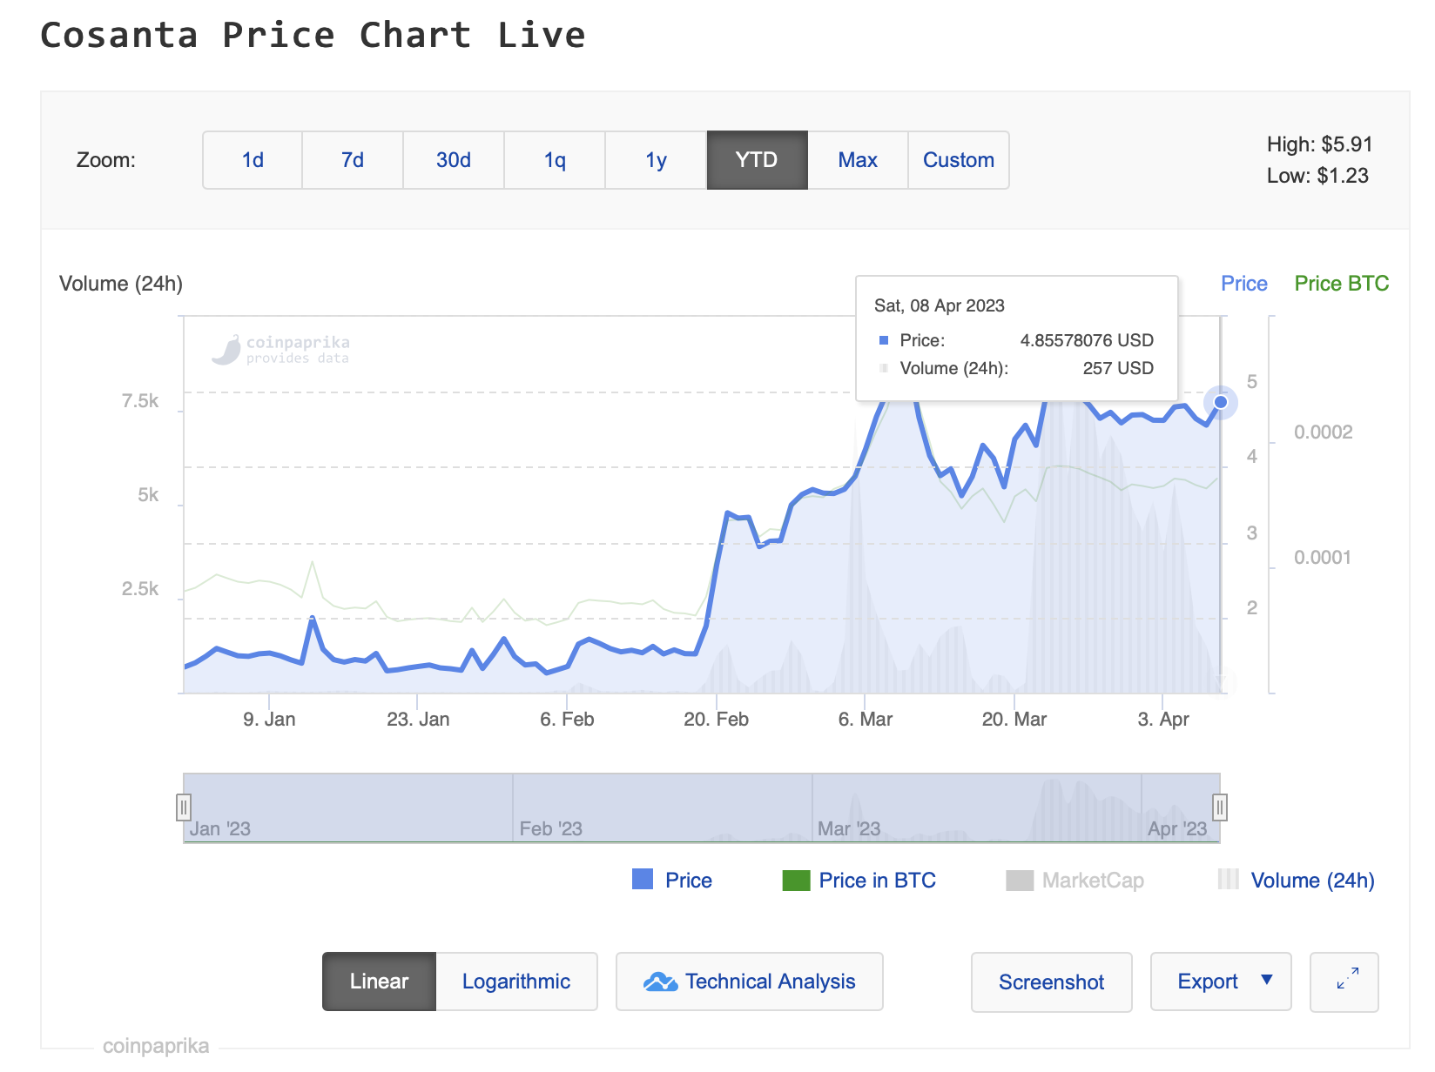Click the fullscreen expand arrows icon
This screenshot has width=1435, height=1072.
[x=1347, y=979]
